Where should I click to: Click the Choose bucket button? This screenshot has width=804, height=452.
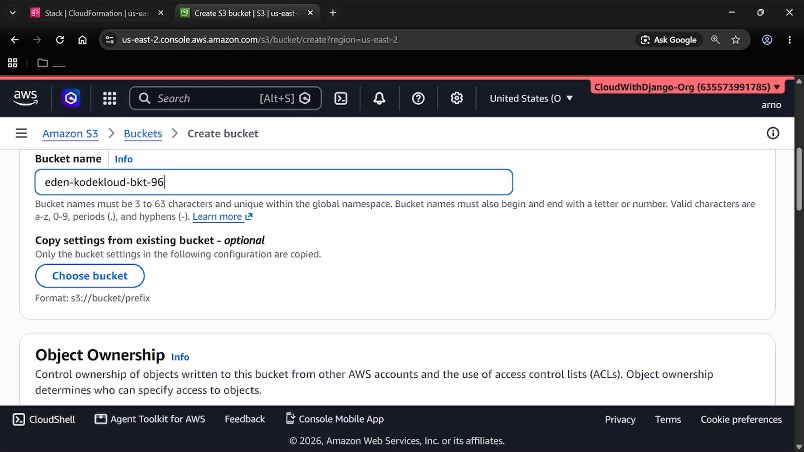(x=90, y=276)
